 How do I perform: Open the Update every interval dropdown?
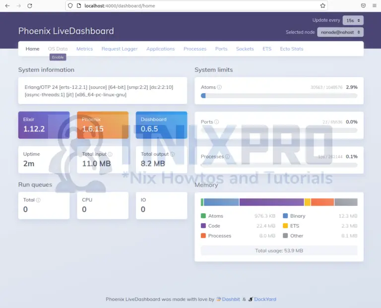(353, 20)
